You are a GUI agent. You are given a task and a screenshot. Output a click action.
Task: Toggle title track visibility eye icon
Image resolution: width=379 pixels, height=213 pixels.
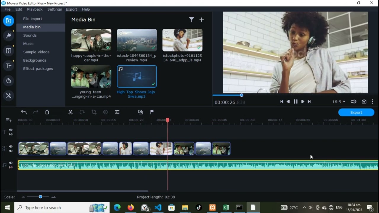[11, 130]
